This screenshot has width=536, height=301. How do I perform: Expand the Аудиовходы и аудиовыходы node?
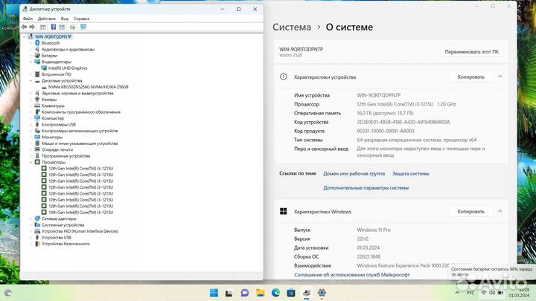click(x=31, y=50)
